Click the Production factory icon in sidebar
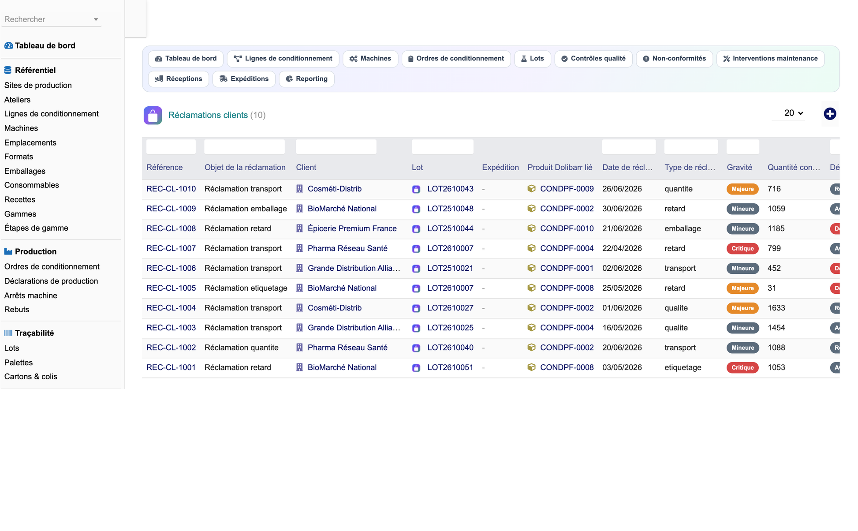The height and width of the screenshot is (531, 858). coord(8,251)
